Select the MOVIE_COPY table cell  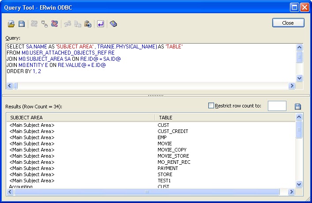click(172, 150)
